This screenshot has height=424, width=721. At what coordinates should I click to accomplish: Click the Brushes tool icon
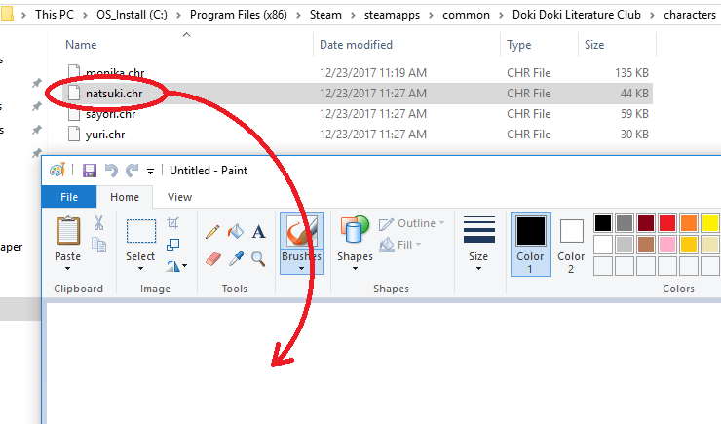click(x=302, y=231)
